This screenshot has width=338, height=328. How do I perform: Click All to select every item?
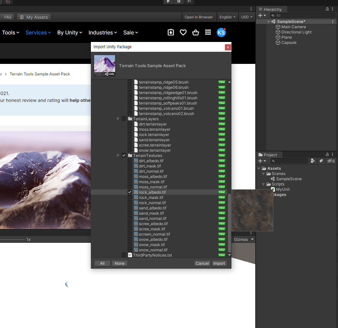[x=102, y=263]
